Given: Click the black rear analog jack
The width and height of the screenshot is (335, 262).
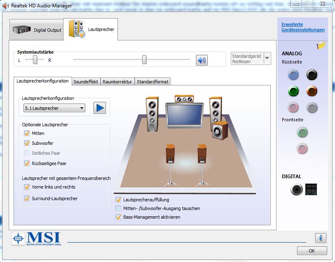Looking at the screenshot, I should point(312,75).
